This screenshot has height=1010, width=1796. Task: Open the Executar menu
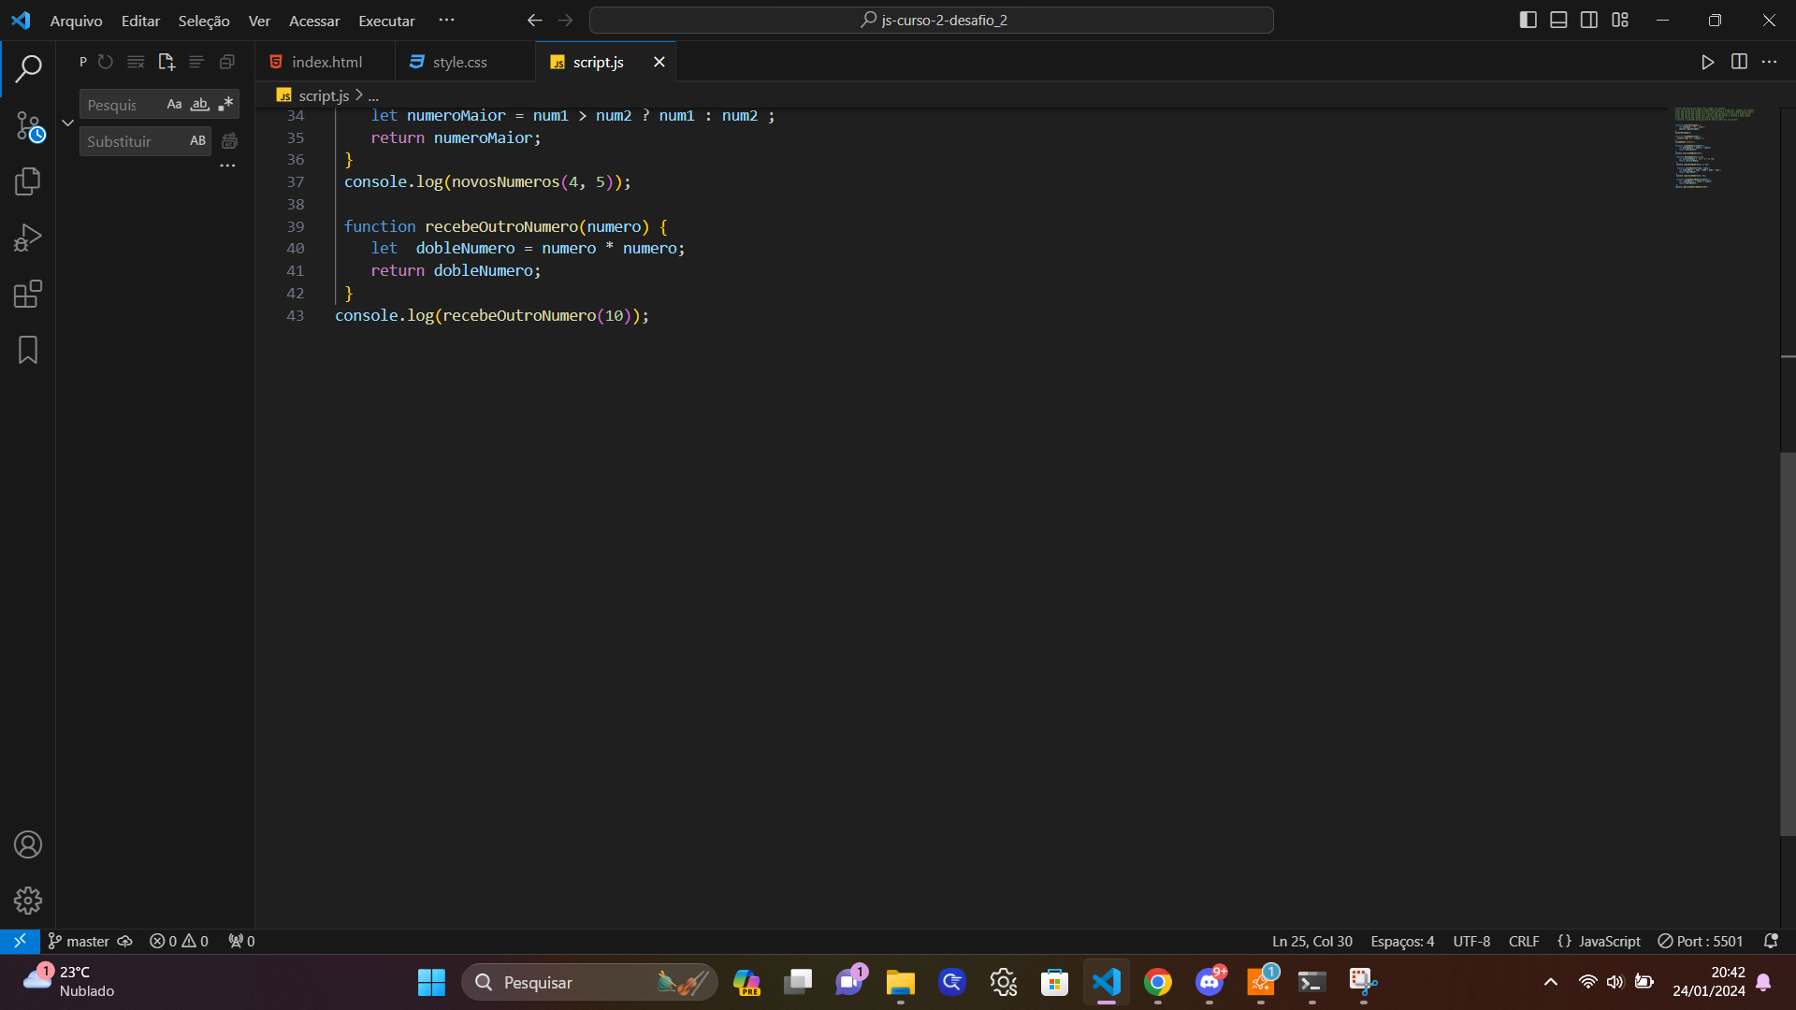click(386, 21)
